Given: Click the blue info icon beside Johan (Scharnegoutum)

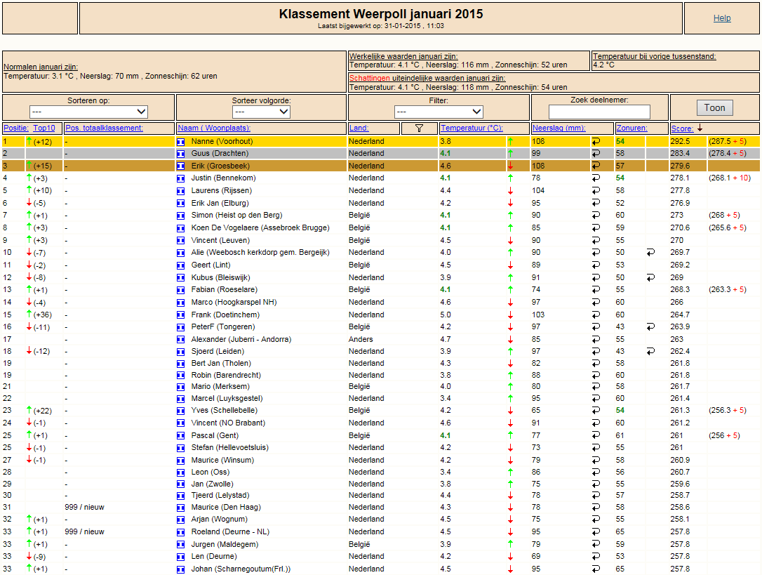Looking at the screenshot, I should click(x=181, y=569).
